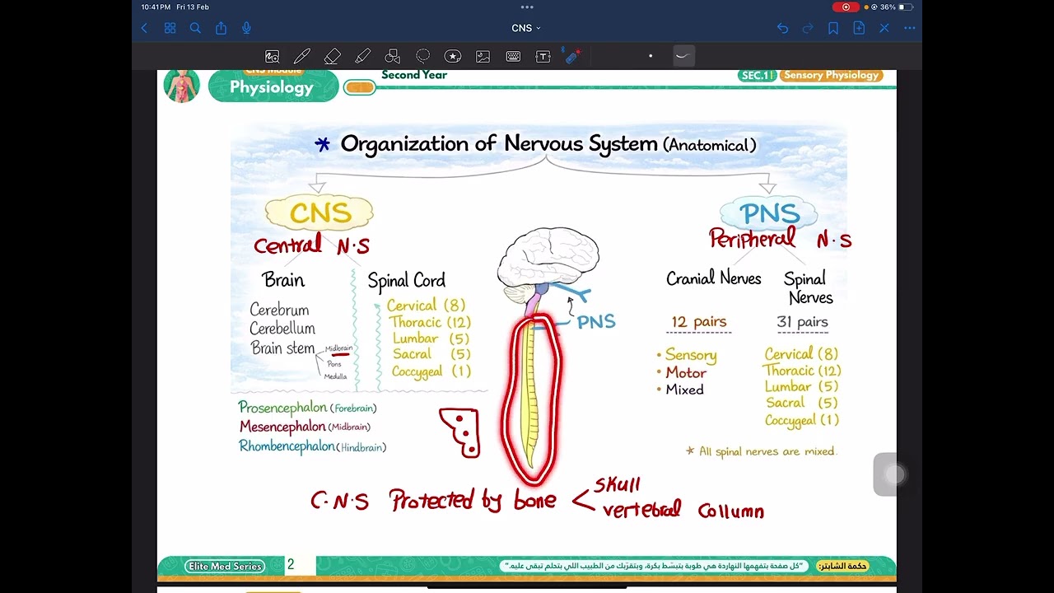Open the page thumbnails grid view

(170, 28)
